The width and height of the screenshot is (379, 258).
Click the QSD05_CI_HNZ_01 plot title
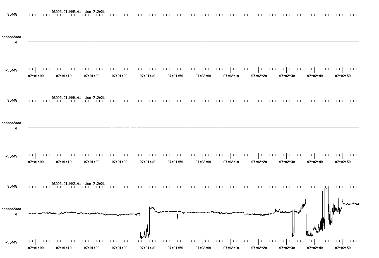pyautogui.click(x=78, y=184)
